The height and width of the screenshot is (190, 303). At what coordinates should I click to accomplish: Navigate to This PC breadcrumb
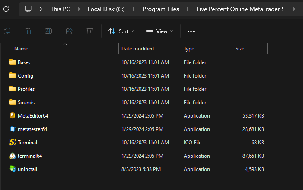[60, 9]
